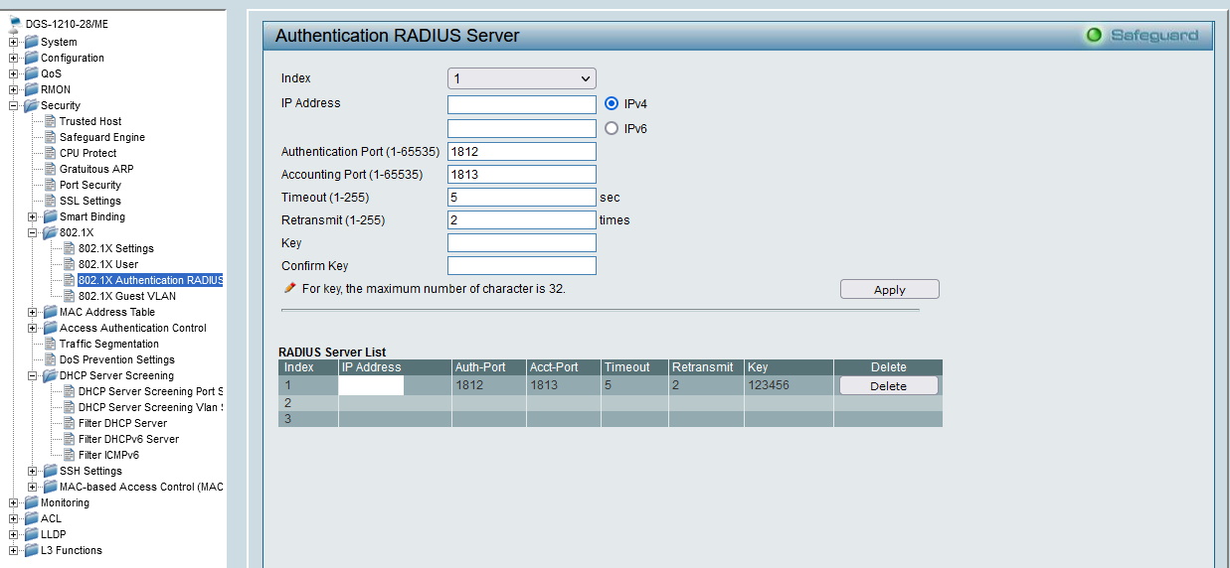Click the System folder icon

click(31, 42)
